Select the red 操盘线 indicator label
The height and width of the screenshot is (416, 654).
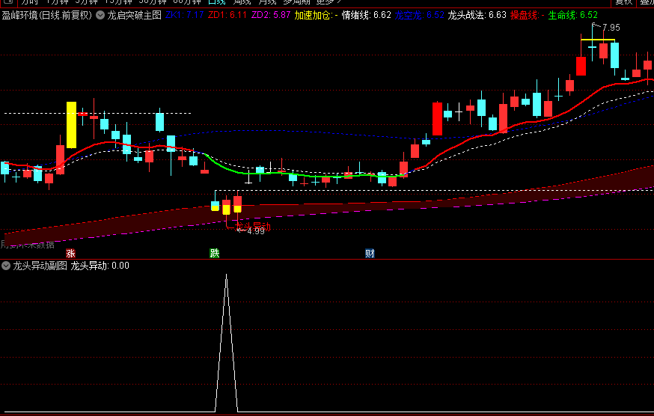527,16
